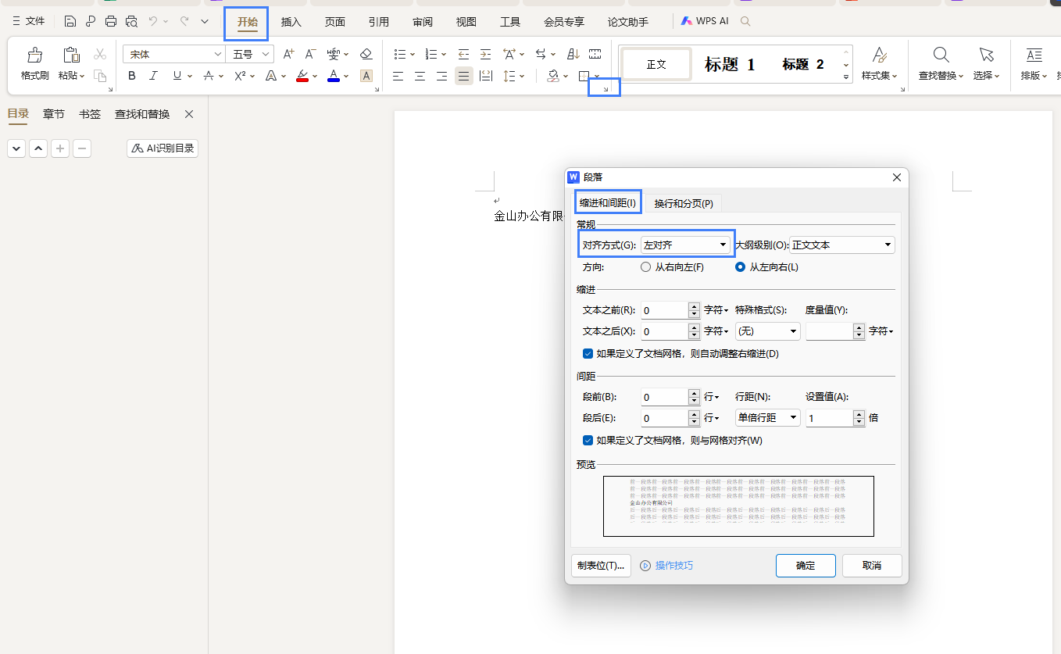Open the Line spacing (行距) dropdown
The width and height of the screenshot is (1061, 654).
point(768,418)
